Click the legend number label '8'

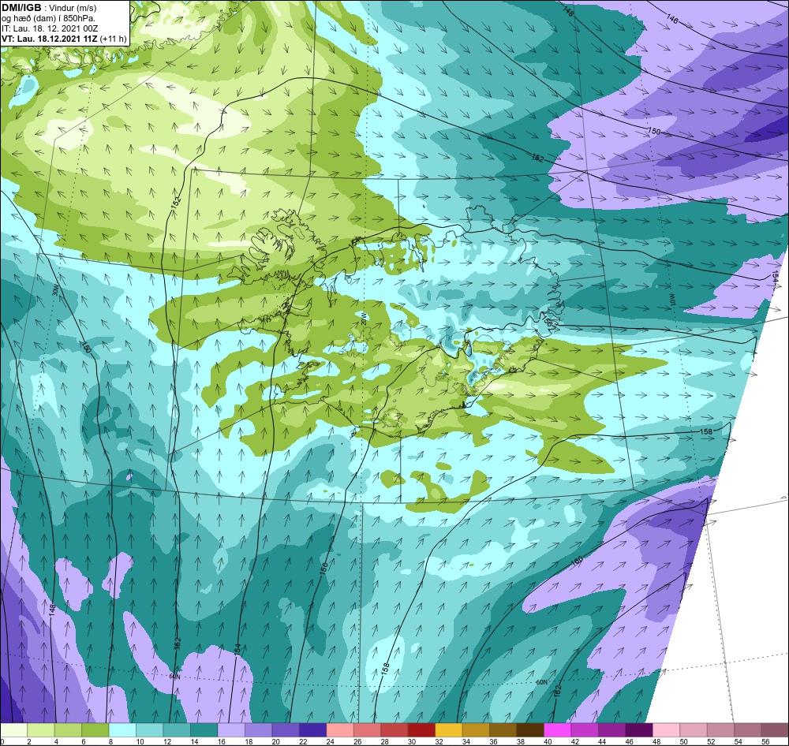coord(110,741)
